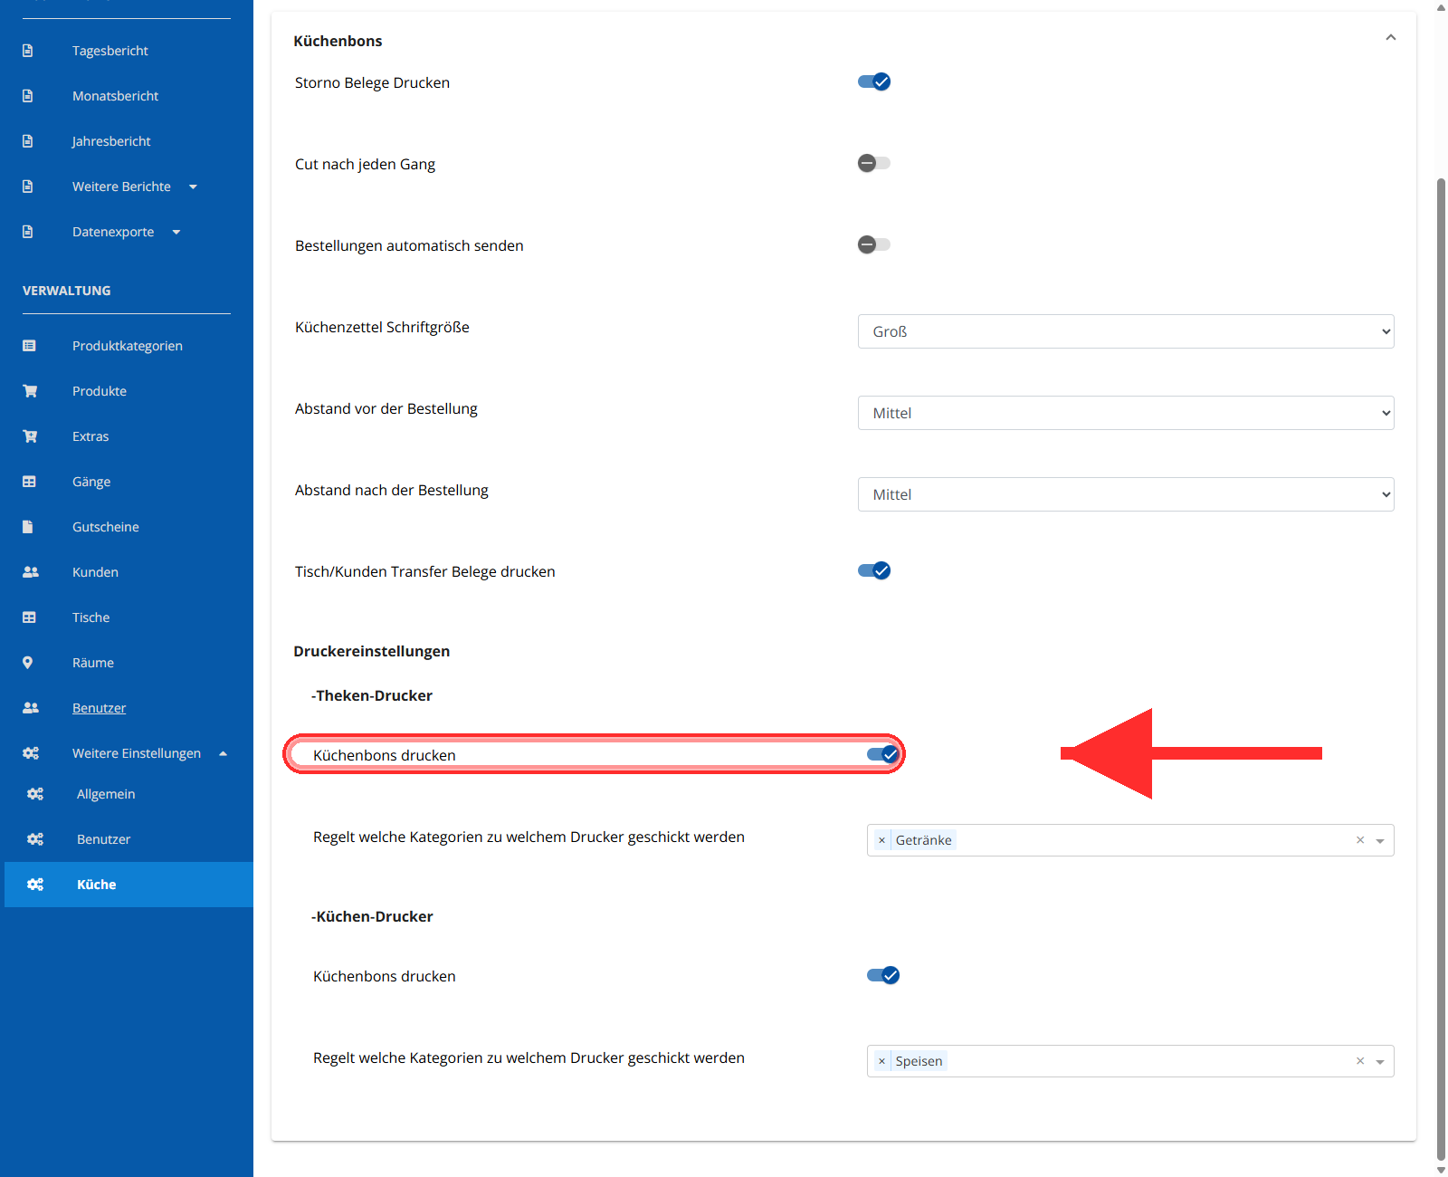
Task: Click the vertical page scrollbar
Action: coord(1441,670)
